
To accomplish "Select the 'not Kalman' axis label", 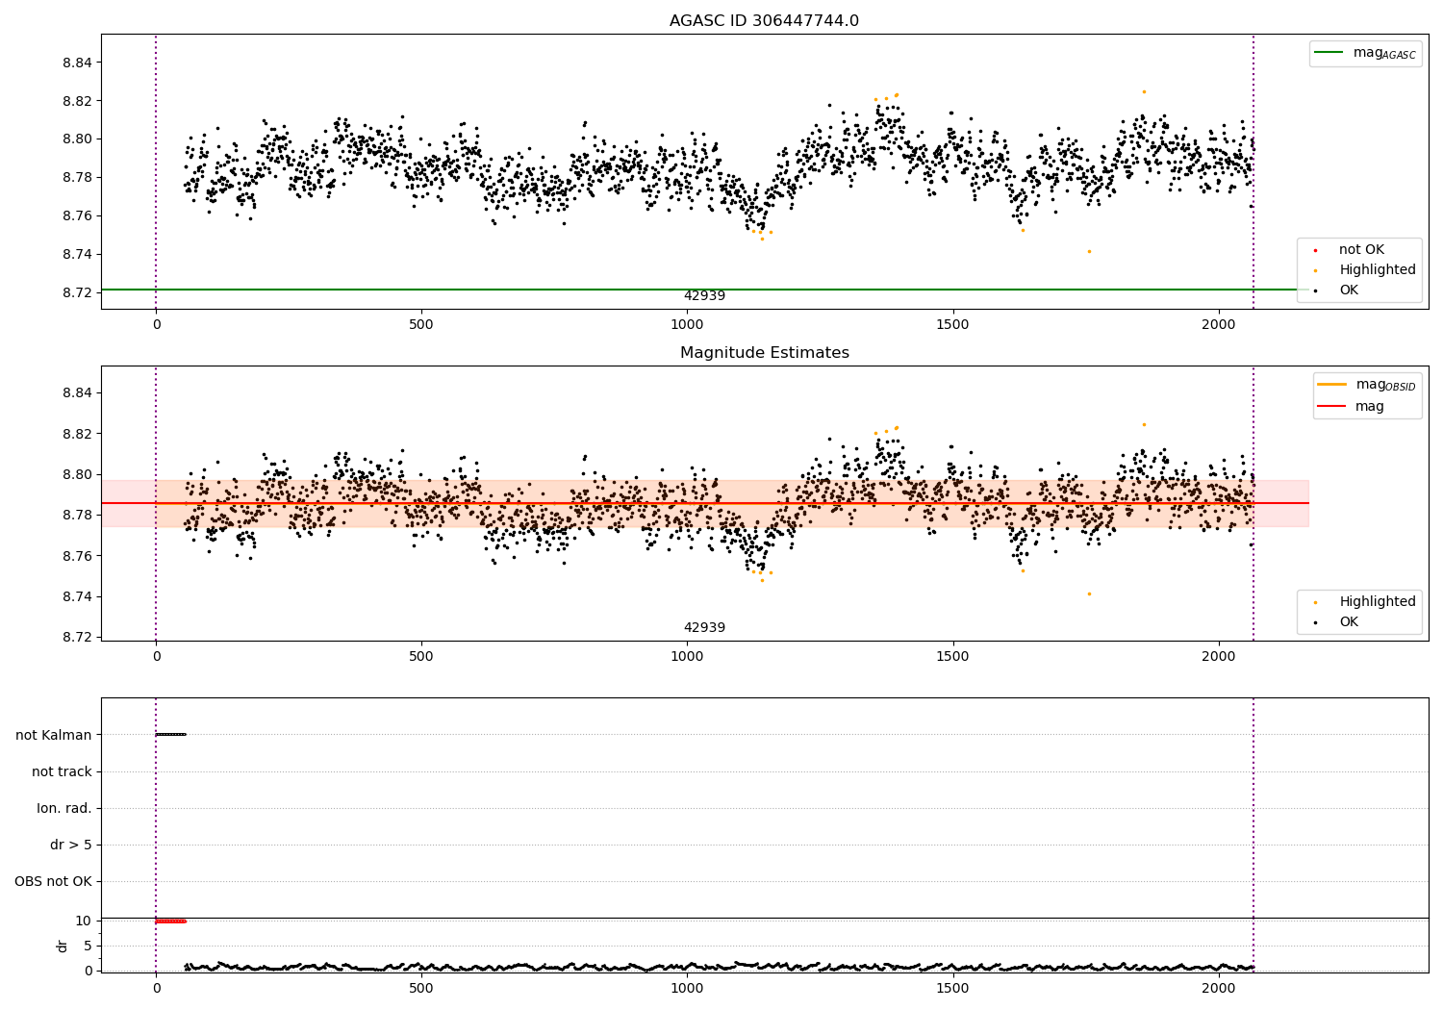I will click(x=54, y=735).
